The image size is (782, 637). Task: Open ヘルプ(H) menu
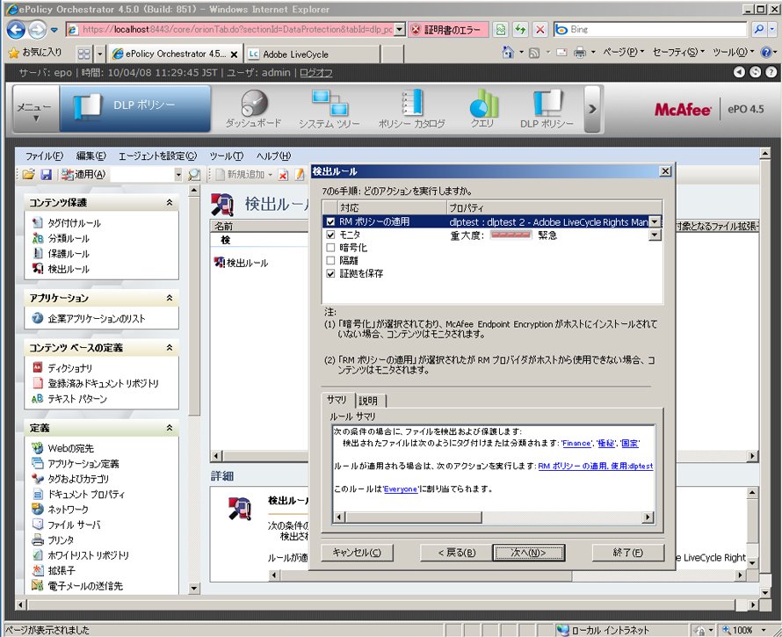coord(273,156)
